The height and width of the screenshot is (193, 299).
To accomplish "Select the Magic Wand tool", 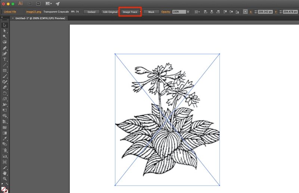I will [x=5, y=37].
